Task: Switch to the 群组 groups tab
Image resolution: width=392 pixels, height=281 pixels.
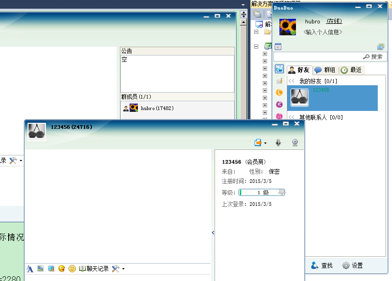Action: pos(325,70)
